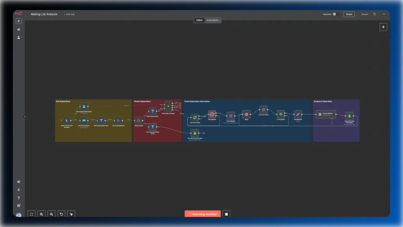The image size is (403, 227).
Task: Reset the canvas zoom
Action: point(61,214)
